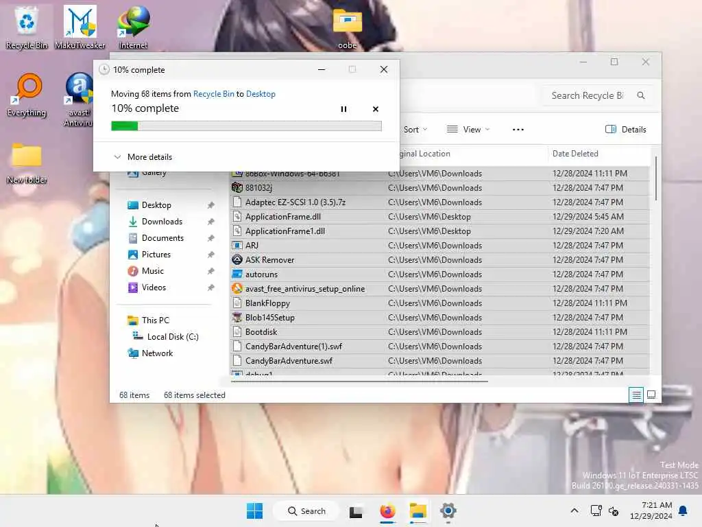Open the See more ellipsis menu
The height and width of the screenshot is (527, 702).
pos(518,130)
